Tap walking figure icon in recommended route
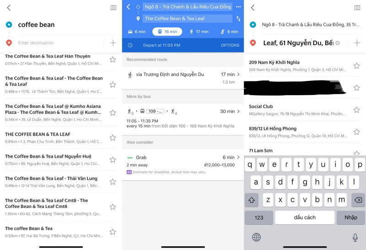 tap(130, 75)
